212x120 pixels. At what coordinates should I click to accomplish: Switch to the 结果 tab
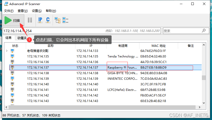tap(8, 38)
